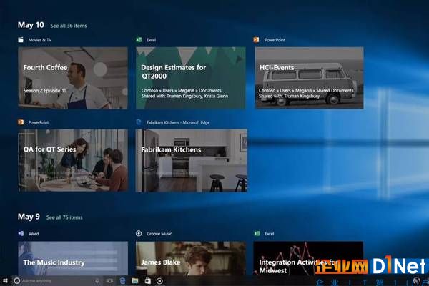429x286 pixels.
Task: Click the PowerPoint icon above QA for QT Series
Action: pyautogui.click(x=21, y=122)
